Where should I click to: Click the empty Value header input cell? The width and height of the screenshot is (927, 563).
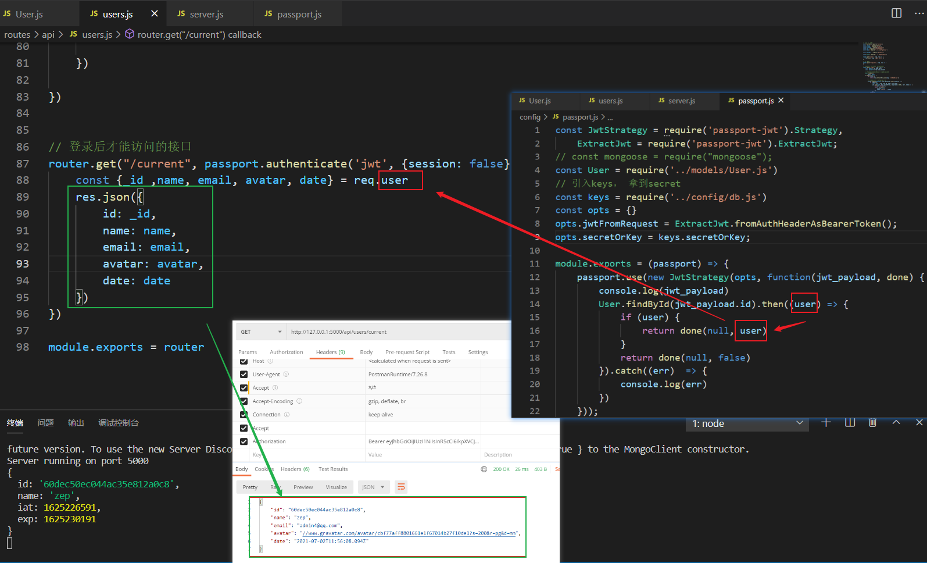[x=423, y=455]
